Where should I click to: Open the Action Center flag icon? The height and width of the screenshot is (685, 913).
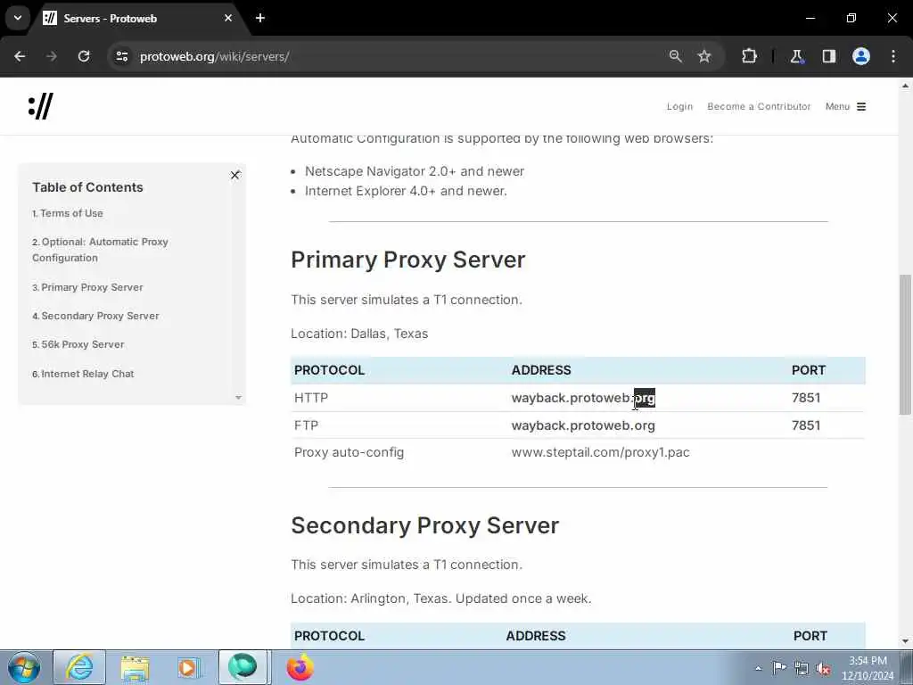tap(779, 668)
